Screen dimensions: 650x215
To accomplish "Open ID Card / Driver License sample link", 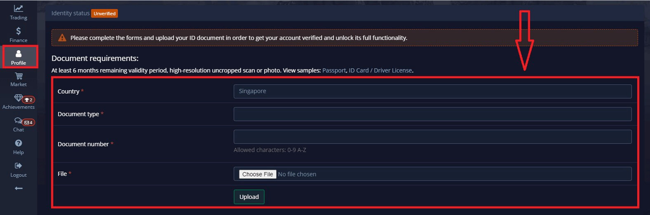I will 380,70.
